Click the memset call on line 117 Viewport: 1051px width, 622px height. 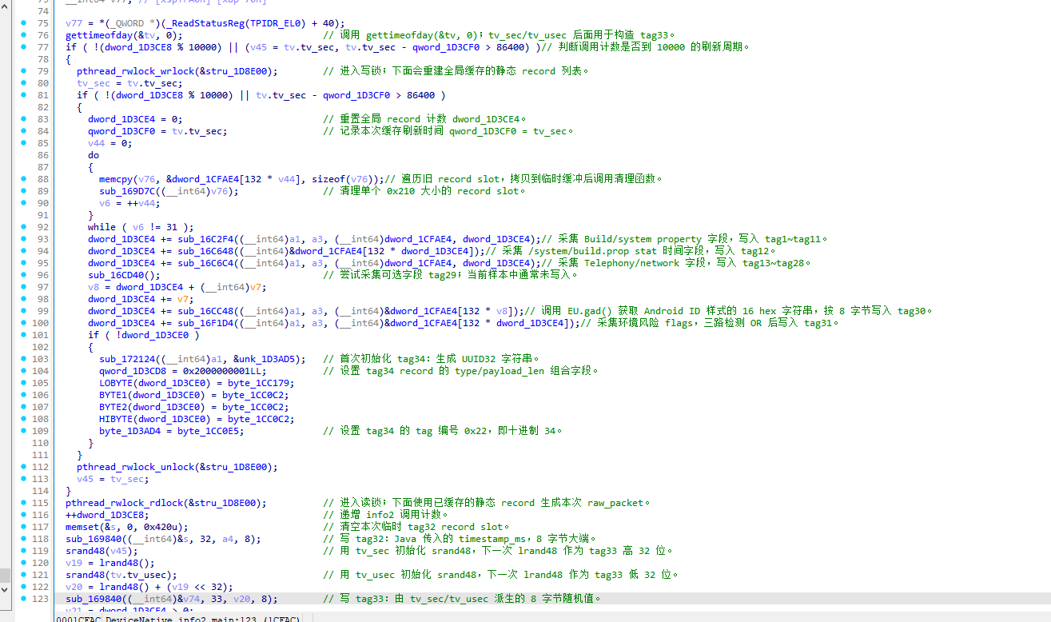[82, 527]
